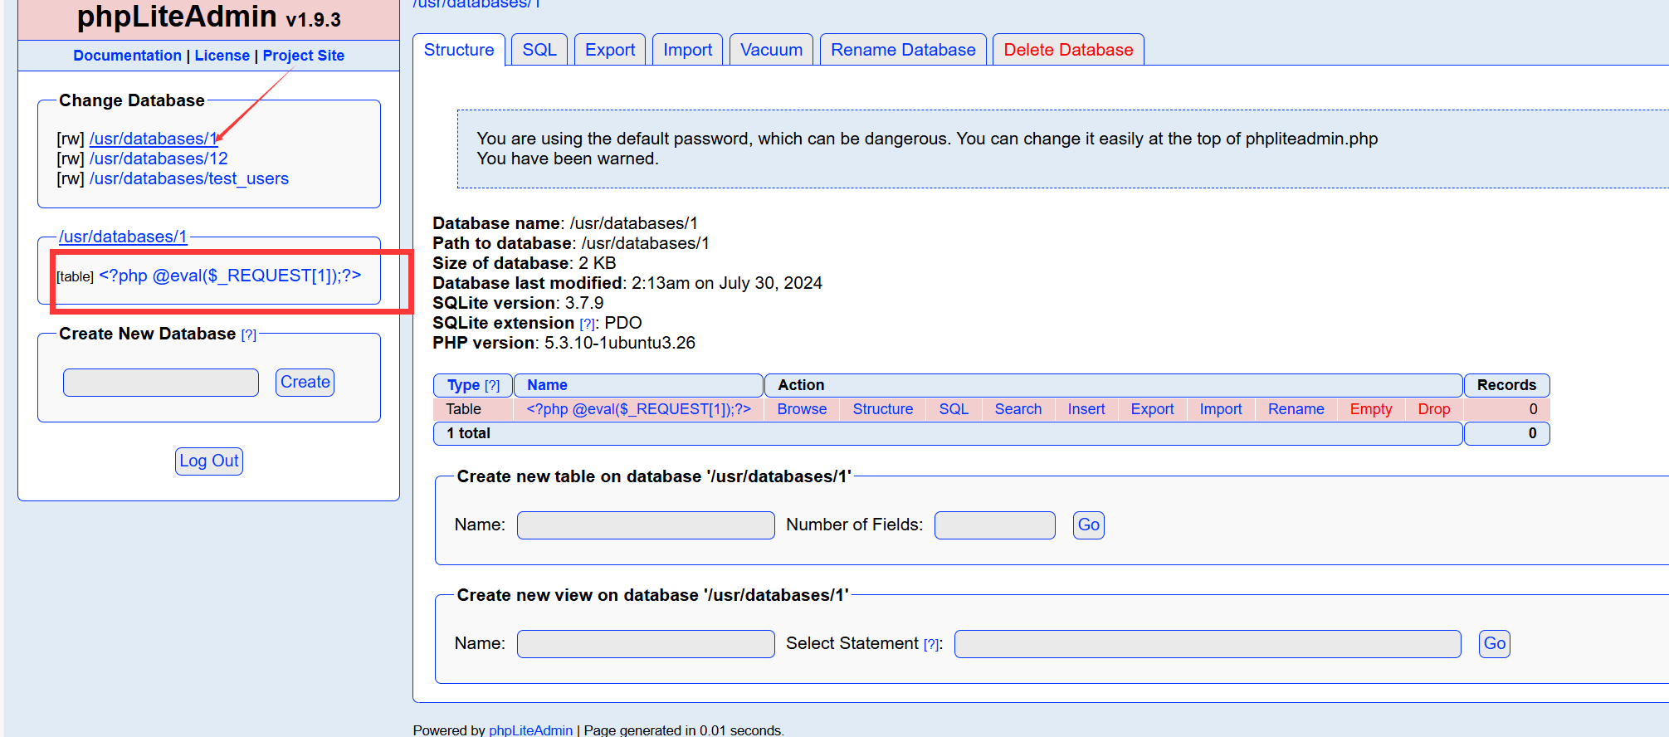1669x737 pixels.
Task: Click the table's Export action
Action: pos(1152,409)
